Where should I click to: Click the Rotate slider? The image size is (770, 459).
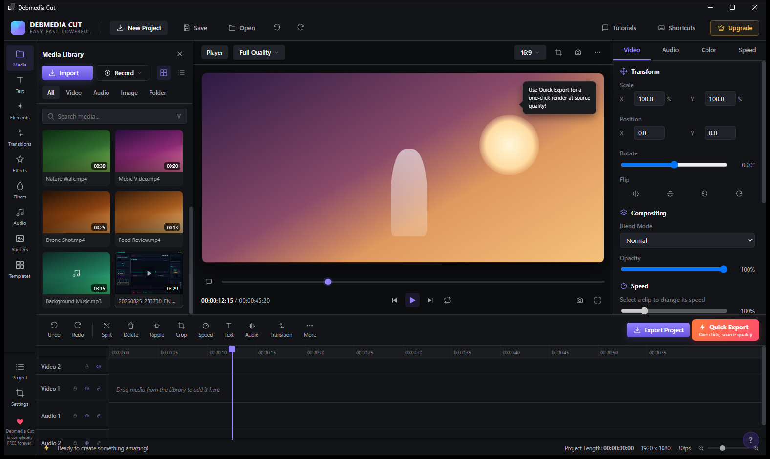tap(674, 165)
